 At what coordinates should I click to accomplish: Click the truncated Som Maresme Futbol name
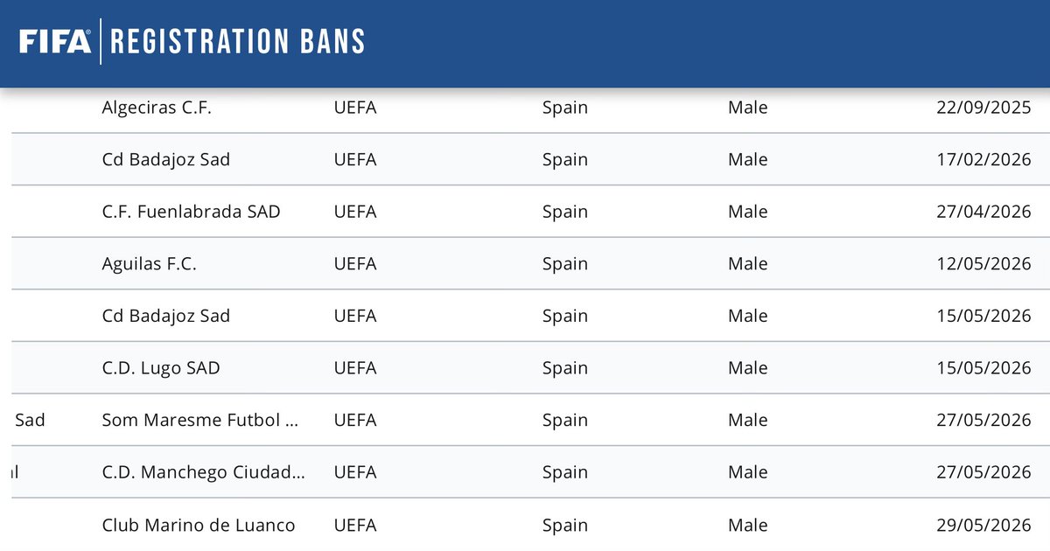(200, 420)
